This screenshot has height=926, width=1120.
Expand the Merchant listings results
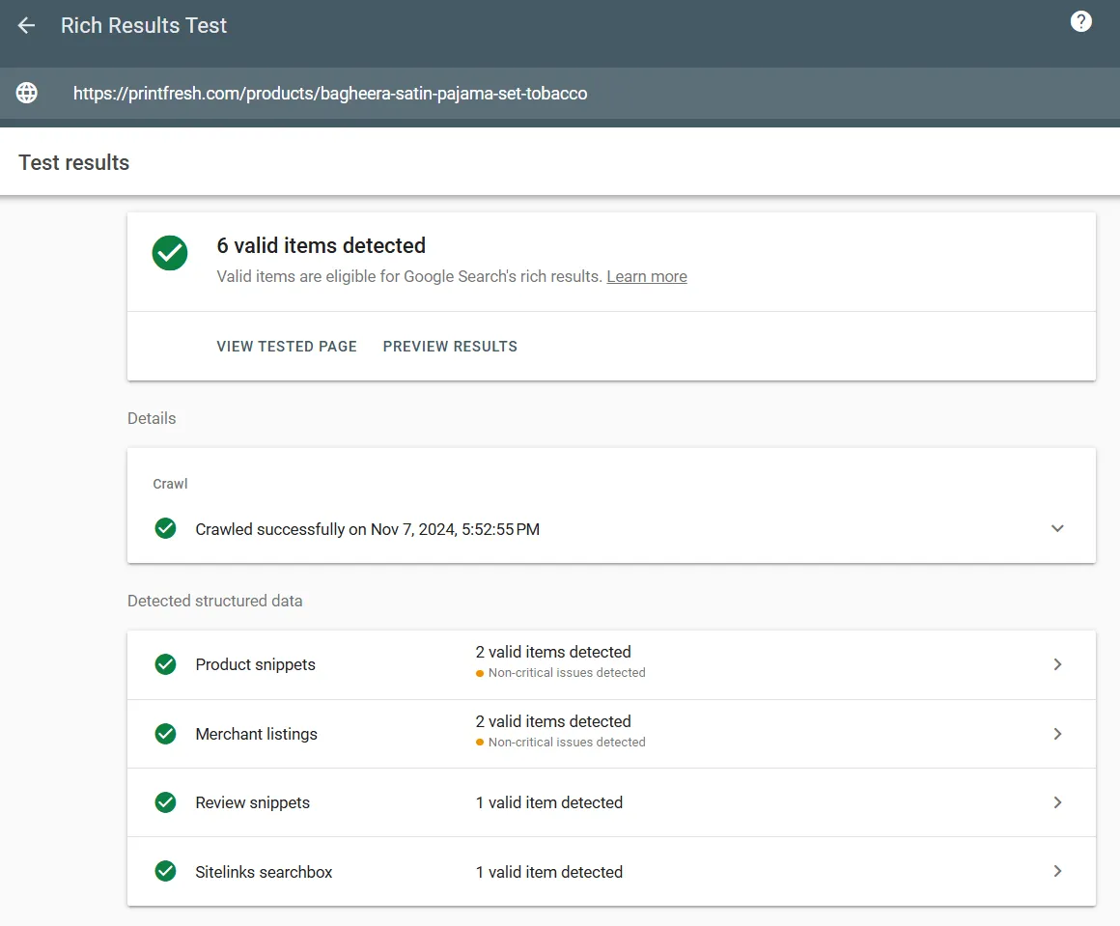click(x=1057, y=733)
